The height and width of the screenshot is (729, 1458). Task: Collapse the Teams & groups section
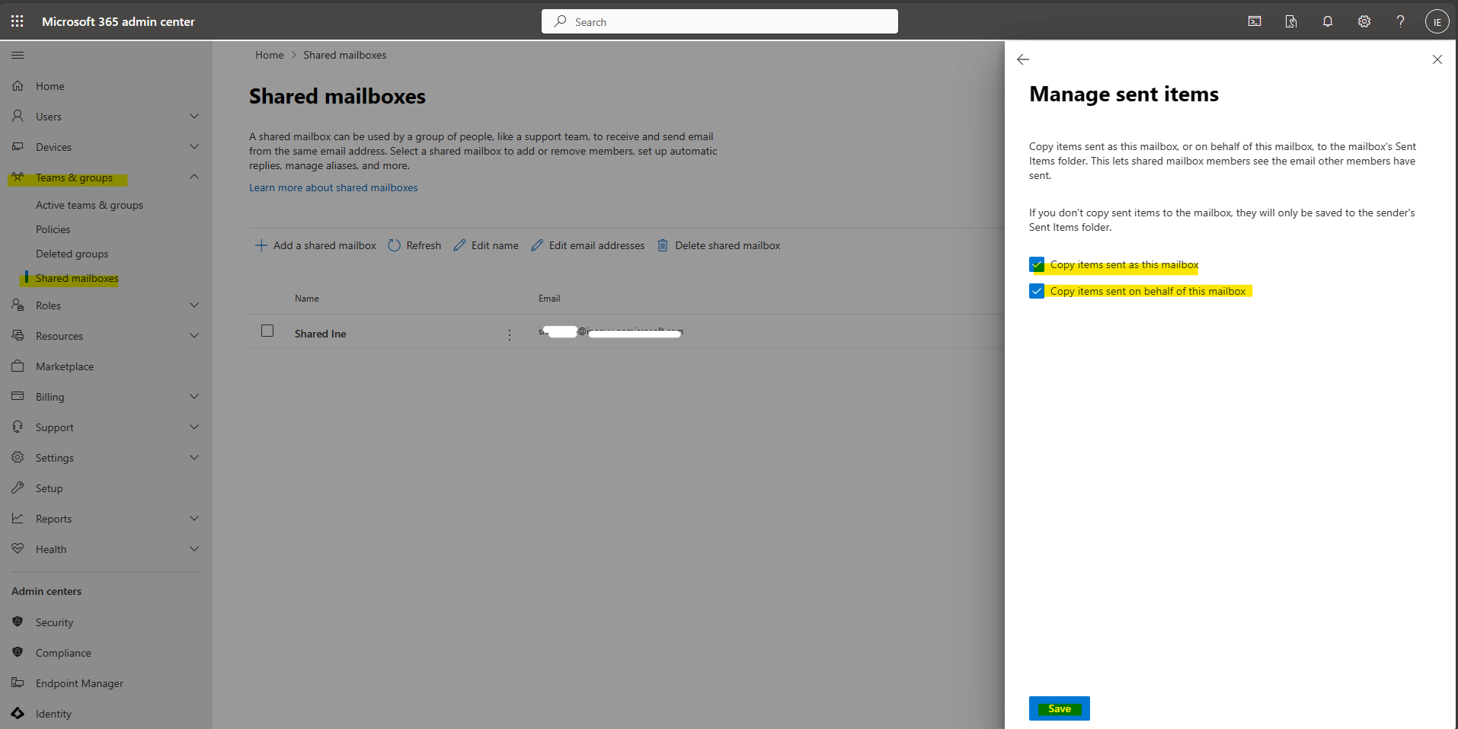[x=194, y=177]
